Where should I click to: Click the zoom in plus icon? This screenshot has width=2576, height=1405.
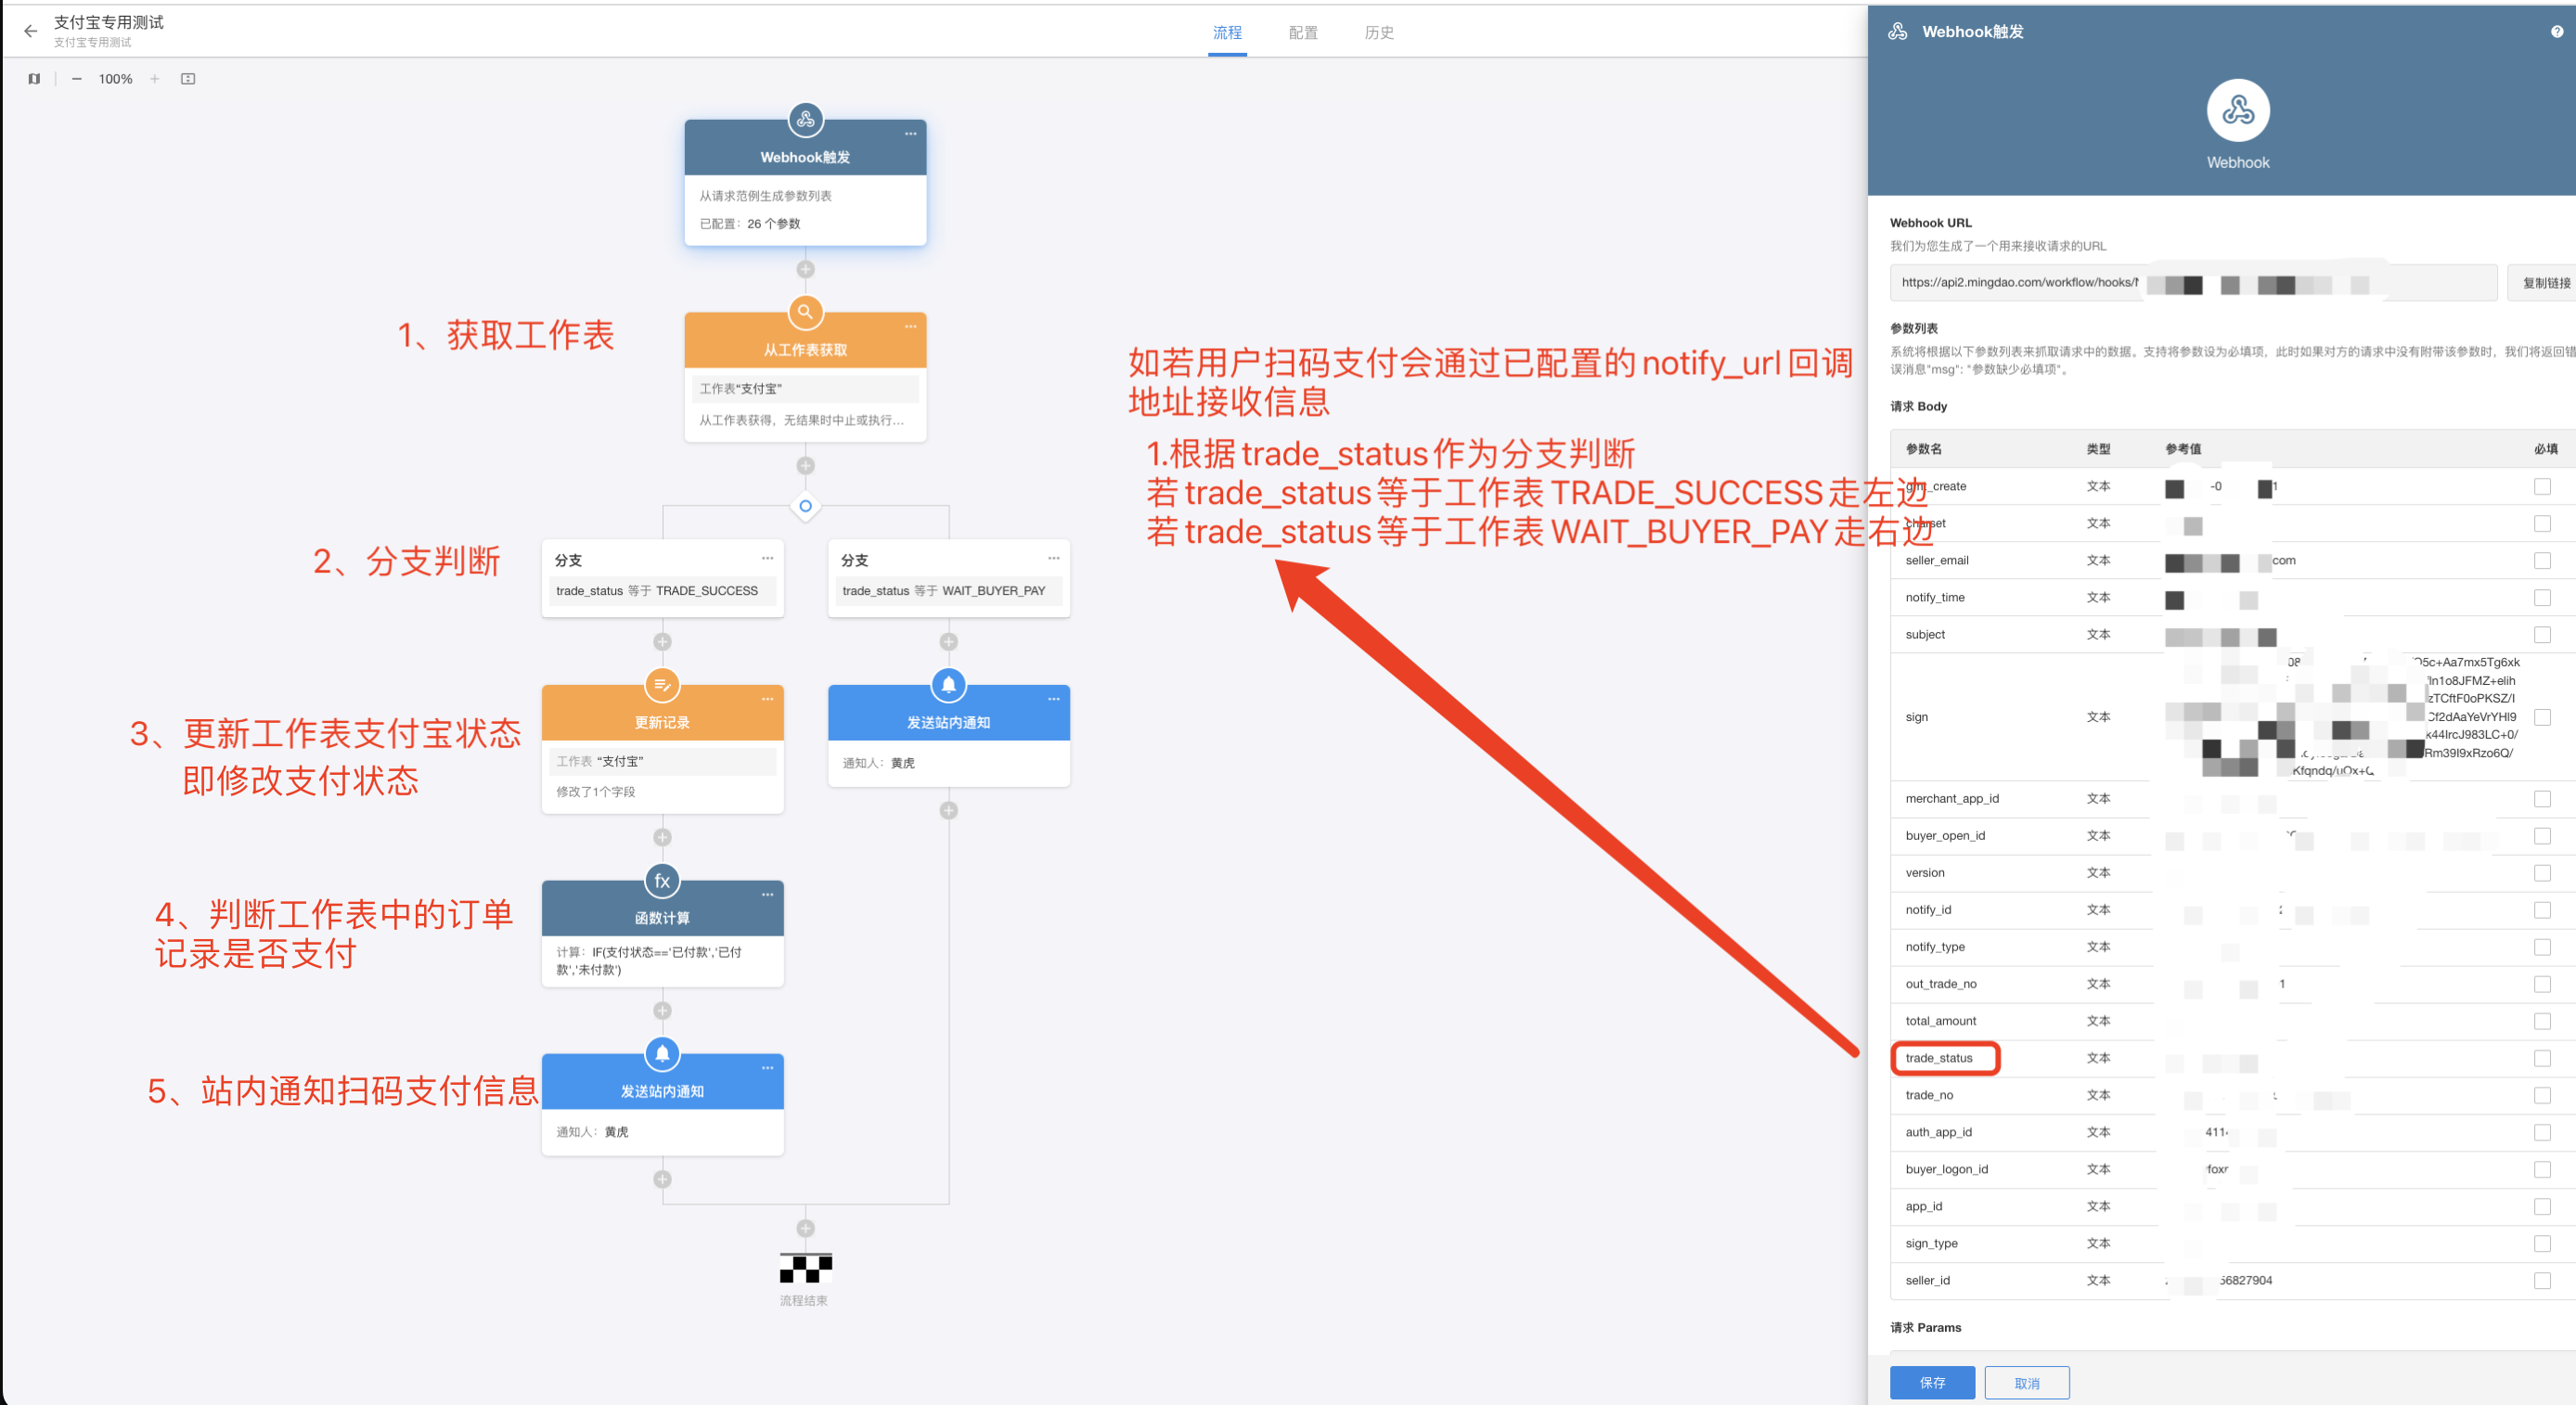coord(155,79)
